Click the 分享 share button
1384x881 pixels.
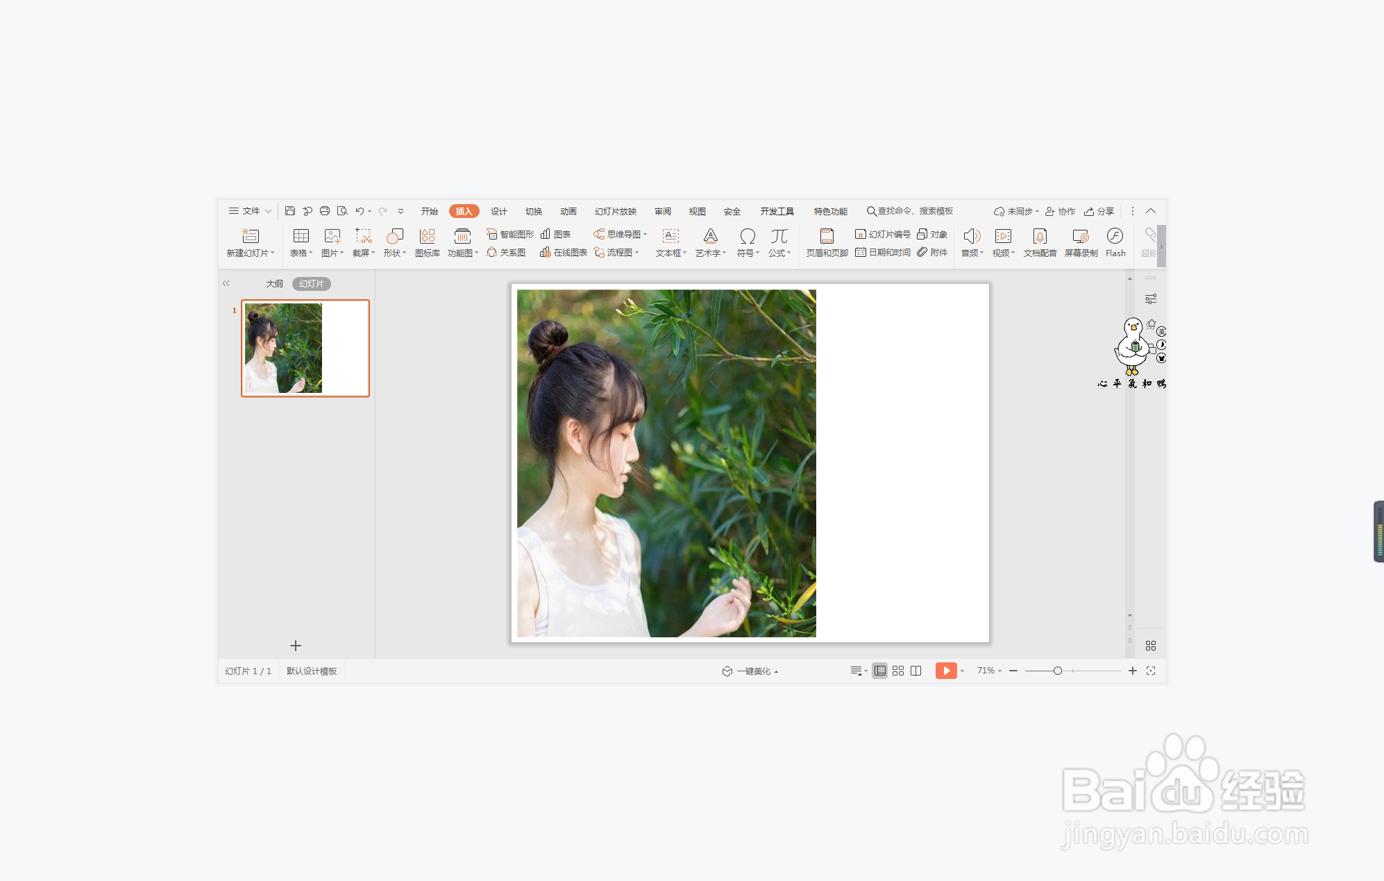1099,211
